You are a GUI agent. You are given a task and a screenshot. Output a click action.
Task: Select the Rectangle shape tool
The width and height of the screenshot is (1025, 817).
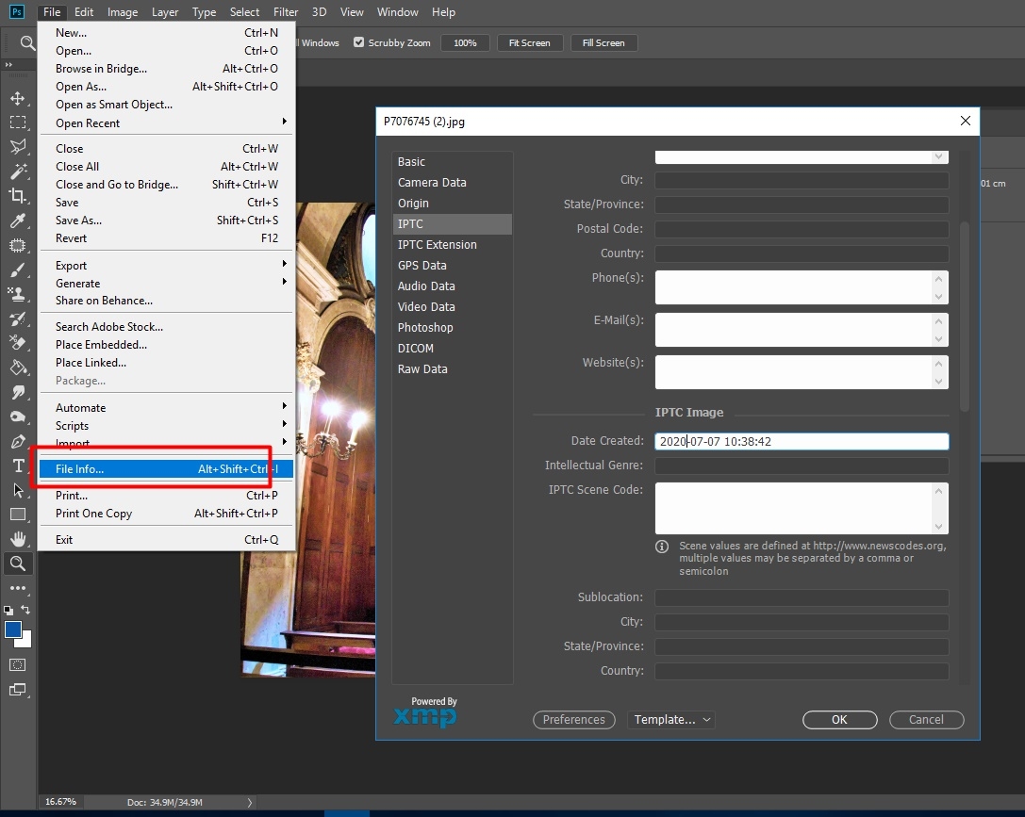click(18, 515)
